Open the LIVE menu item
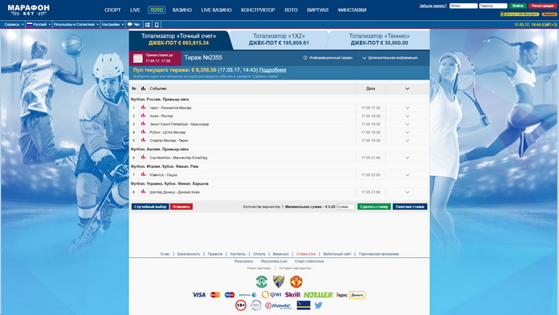Screen dimensions: 559x315 [x=135, y=10]
